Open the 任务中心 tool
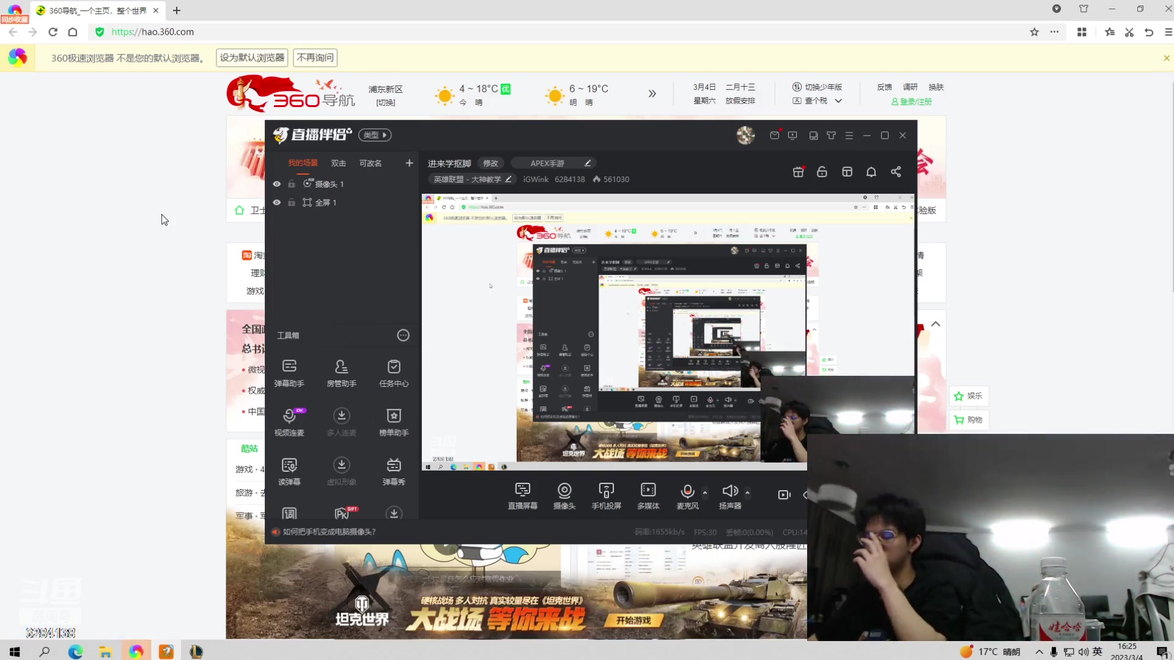Image resolution: width=1174 pixels, height=660 pixels. [394, 373]
